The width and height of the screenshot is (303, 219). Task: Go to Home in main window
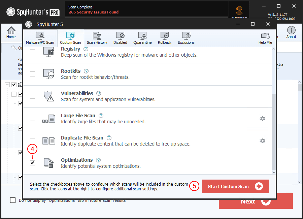[11, 33]
